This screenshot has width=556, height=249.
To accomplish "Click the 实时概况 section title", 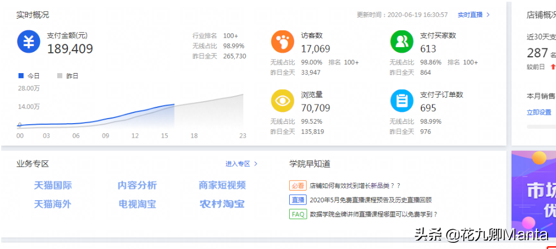I will pyautogui.click(x=33, y=15).
